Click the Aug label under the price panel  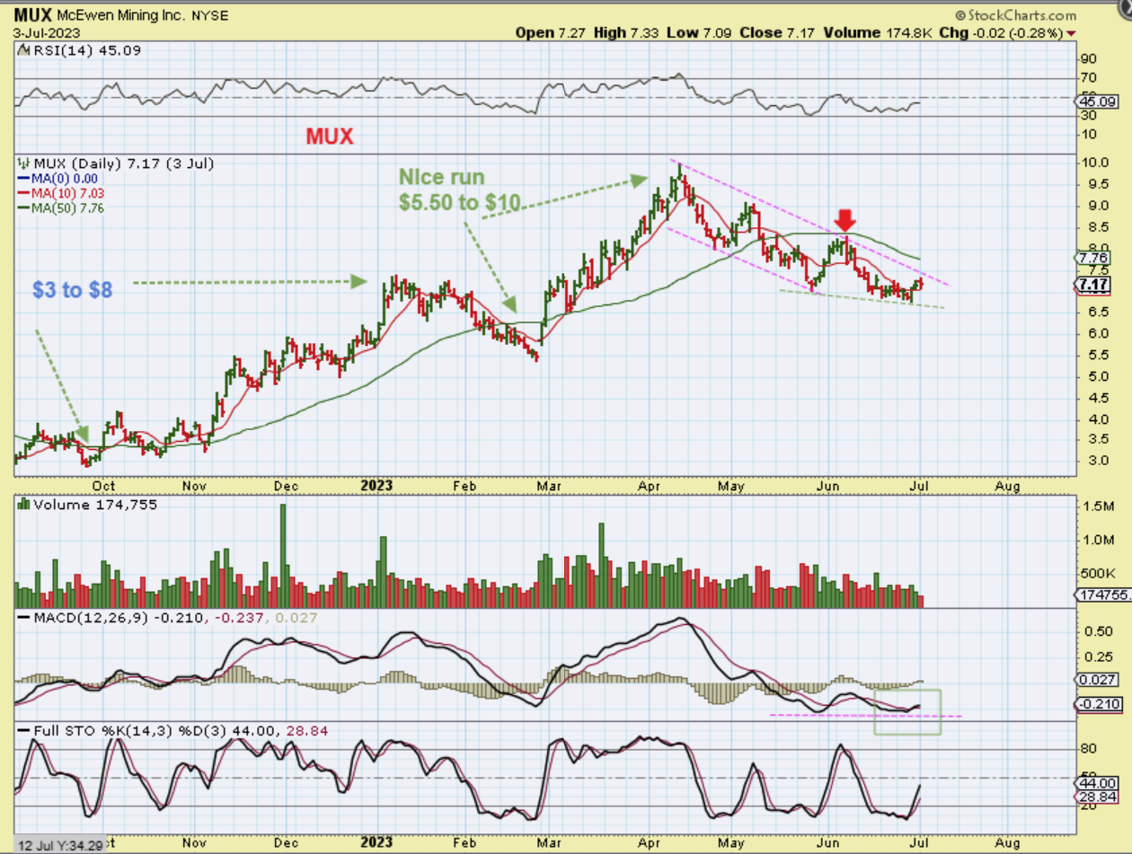pyautogui.click(x=1008, y=486)
